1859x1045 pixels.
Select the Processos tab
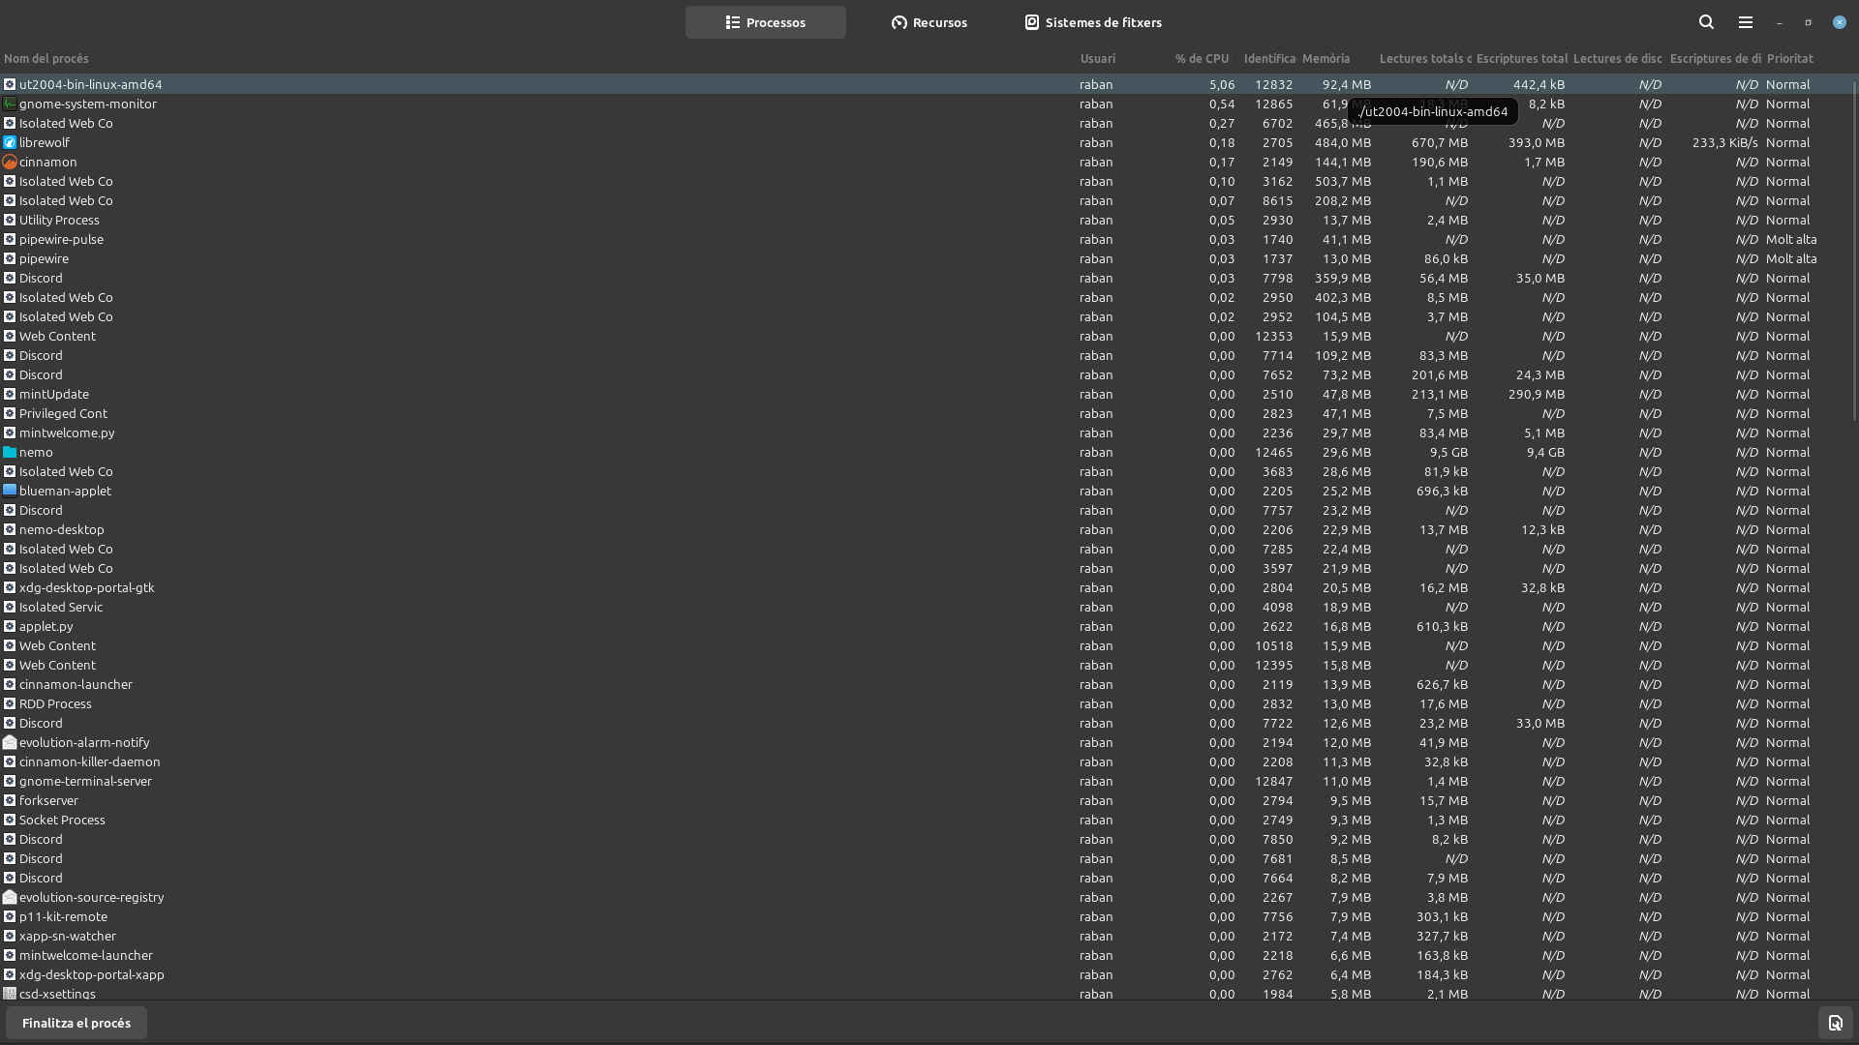pyautogui.click(x=765, y=22)
